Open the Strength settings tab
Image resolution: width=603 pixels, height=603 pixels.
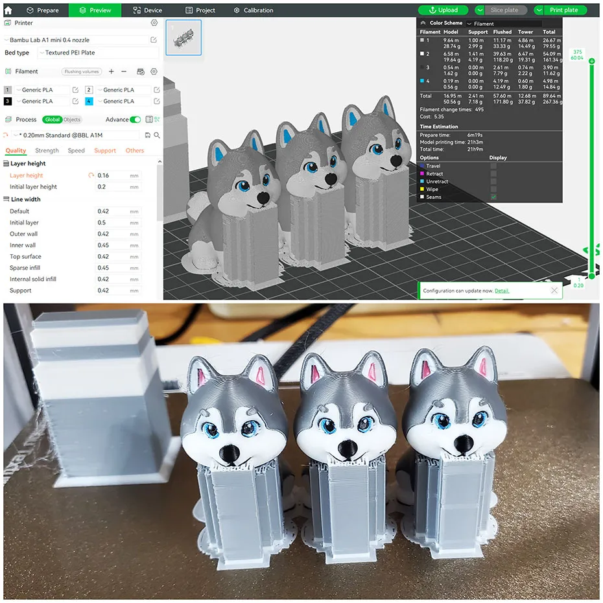click(x=47, y=150)
